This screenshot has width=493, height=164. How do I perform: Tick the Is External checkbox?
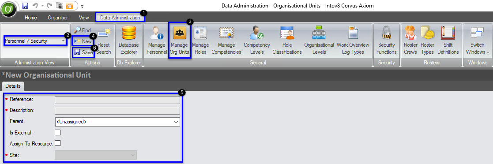(x=57, y=132)
